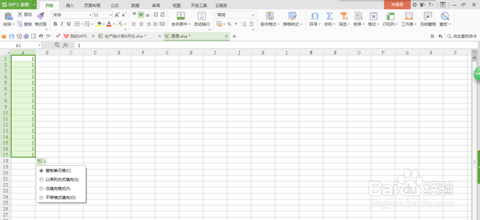Click the increase decimal places icon
Image resolution: width=480 pixels, height=220 pixels.
(x=244, y=24)
